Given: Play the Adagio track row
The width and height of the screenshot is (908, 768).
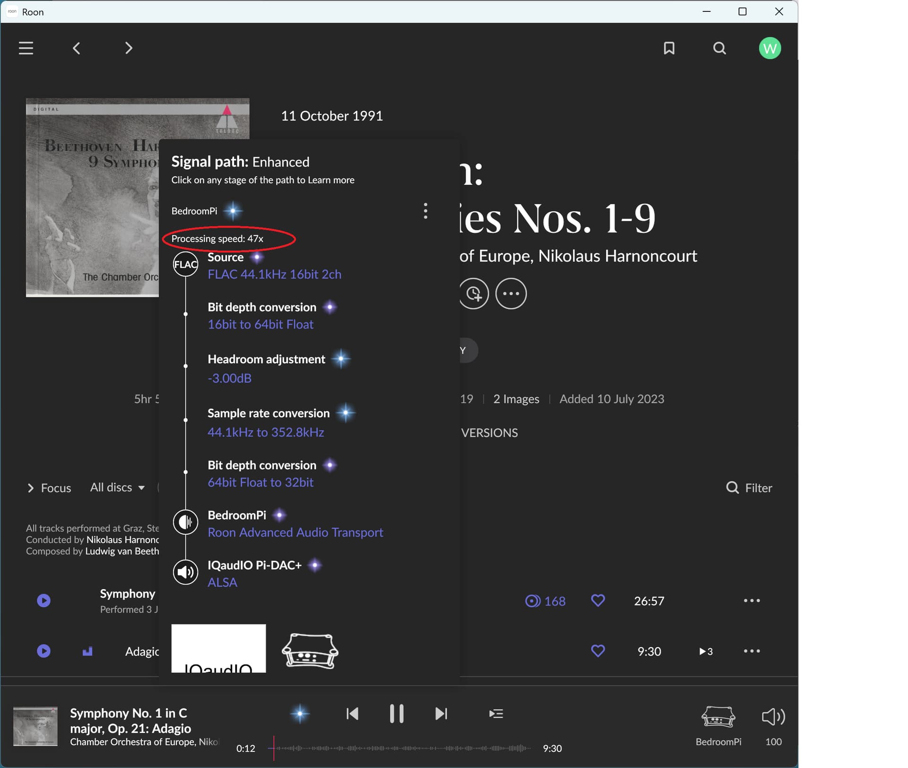Looking at the screenshot, I should (44, 651).
